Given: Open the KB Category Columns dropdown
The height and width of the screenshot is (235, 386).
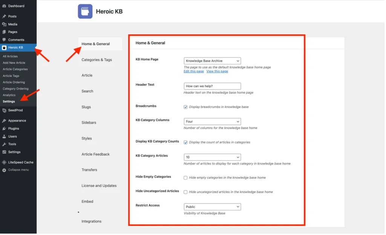Looking at the screenshot, I should [x=213, y=121].
